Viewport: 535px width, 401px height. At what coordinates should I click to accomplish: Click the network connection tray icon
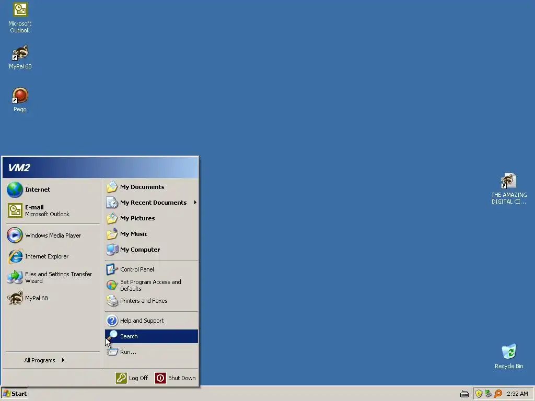[489, 394]
